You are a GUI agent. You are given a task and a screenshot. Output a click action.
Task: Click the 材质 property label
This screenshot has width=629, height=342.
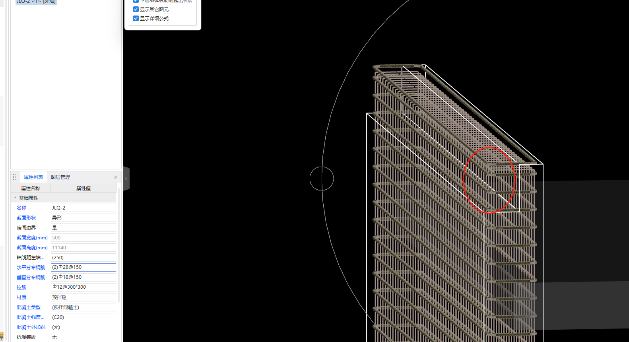21,297
